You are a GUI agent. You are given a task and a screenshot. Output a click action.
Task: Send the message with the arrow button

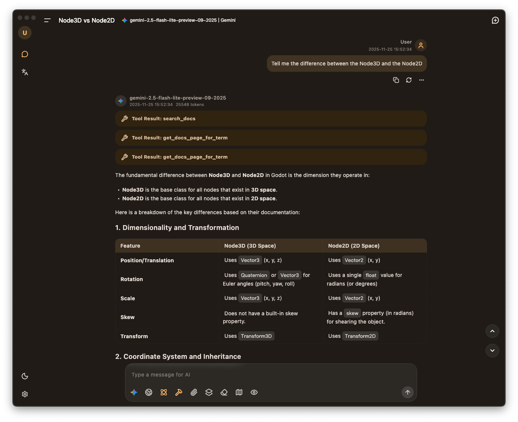(x=407, y=392)
